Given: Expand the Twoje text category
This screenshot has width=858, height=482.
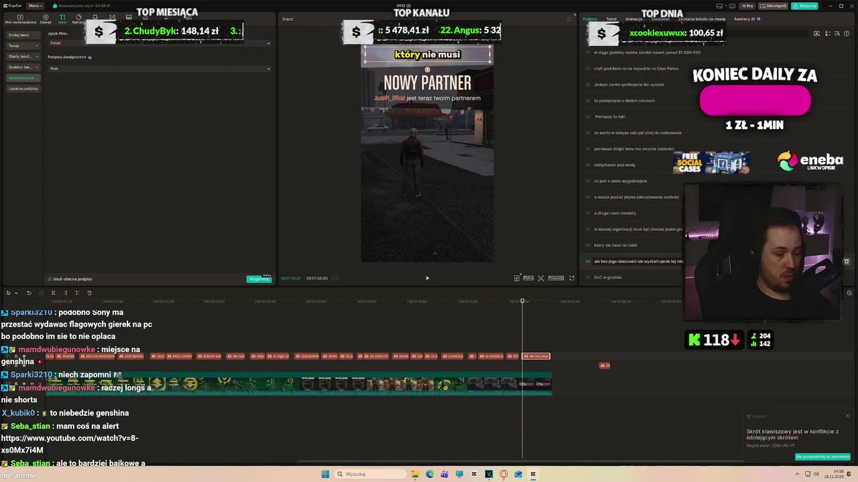Looking at the screenshot, I should click(x=23, y=46).
